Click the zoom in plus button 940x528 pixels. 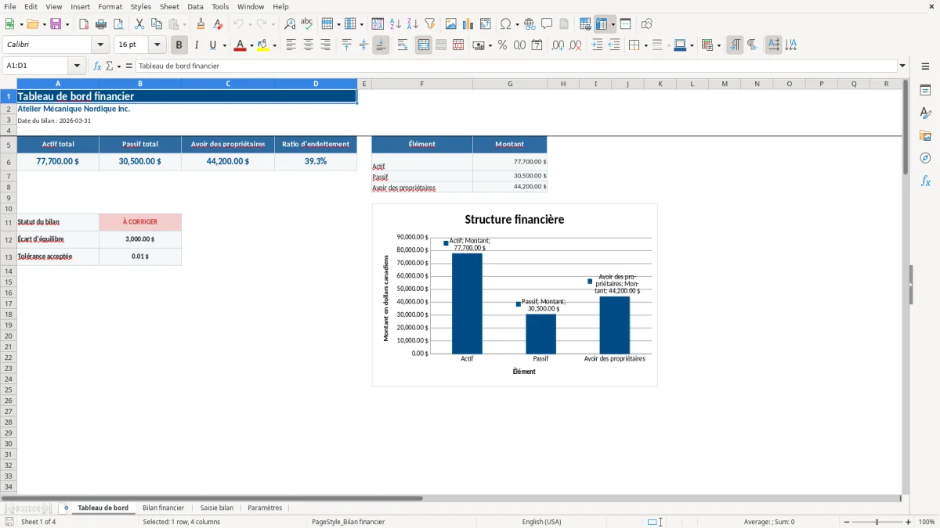point(909,522)
